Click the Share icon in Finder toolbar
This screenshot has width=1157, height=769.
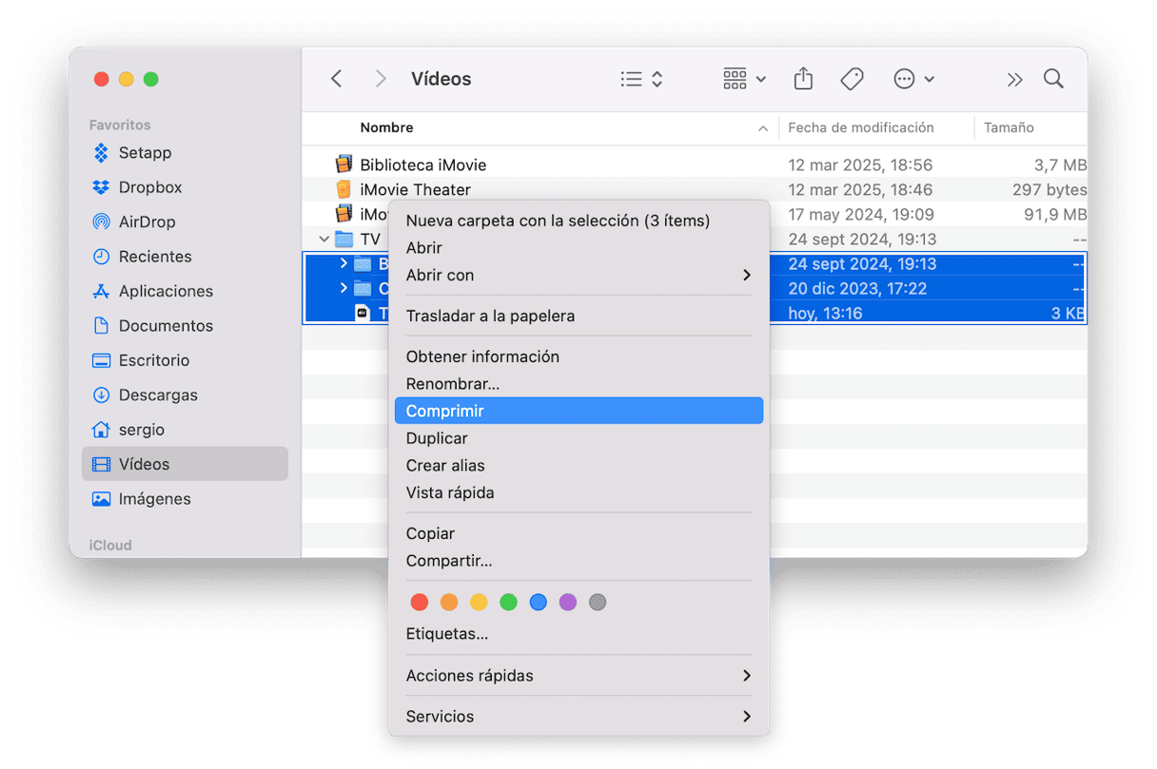click(803, 79)
